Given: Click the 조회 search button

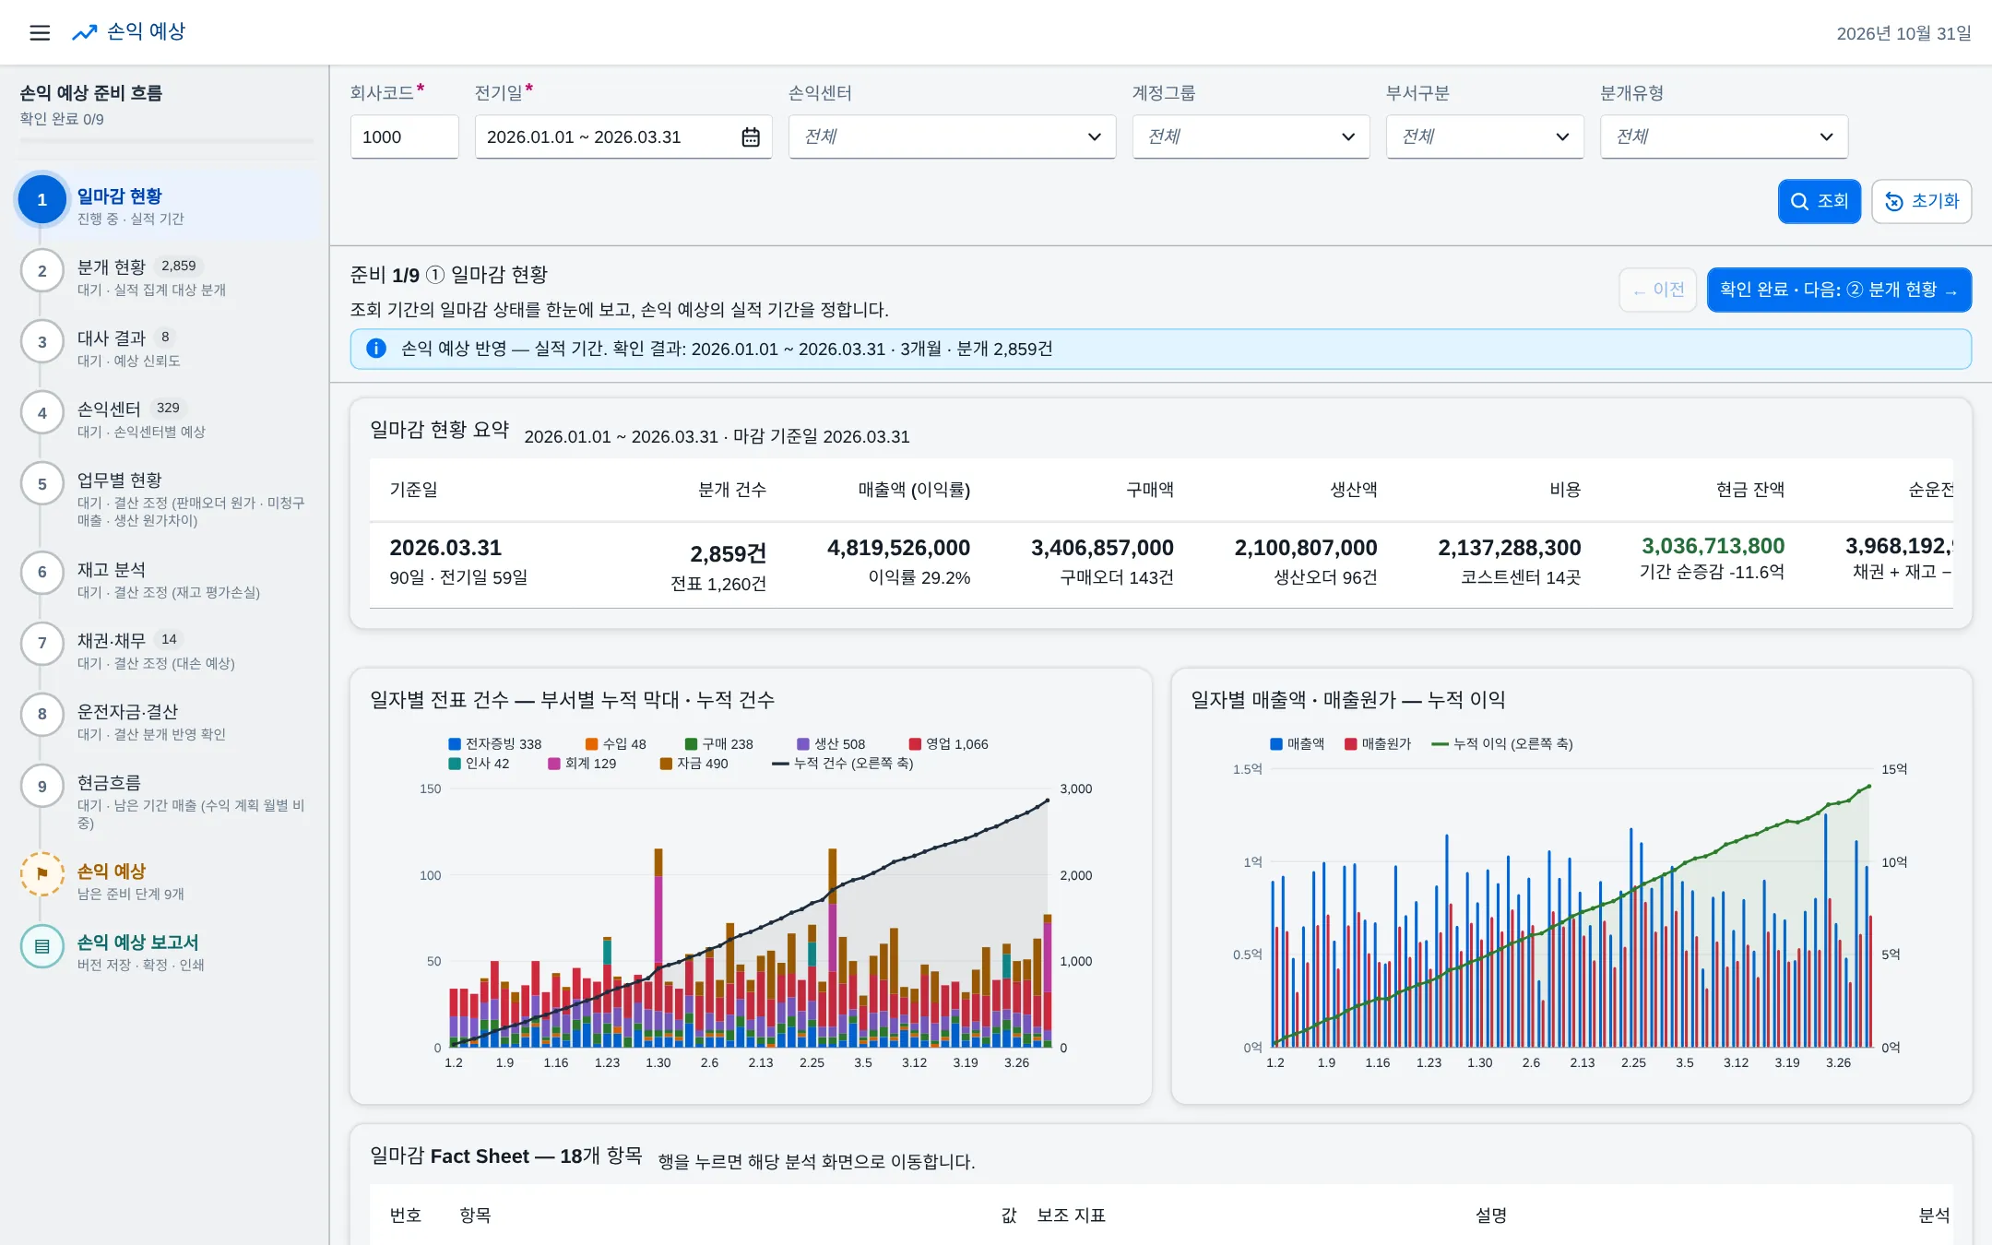Looking at the screenshot, I should coord(1819,201).
